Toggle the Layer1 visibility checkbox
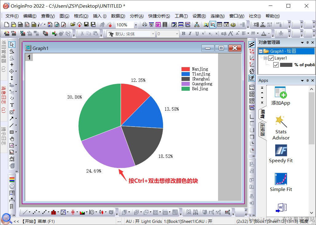316x225 pixels. (x=271, y=58)
